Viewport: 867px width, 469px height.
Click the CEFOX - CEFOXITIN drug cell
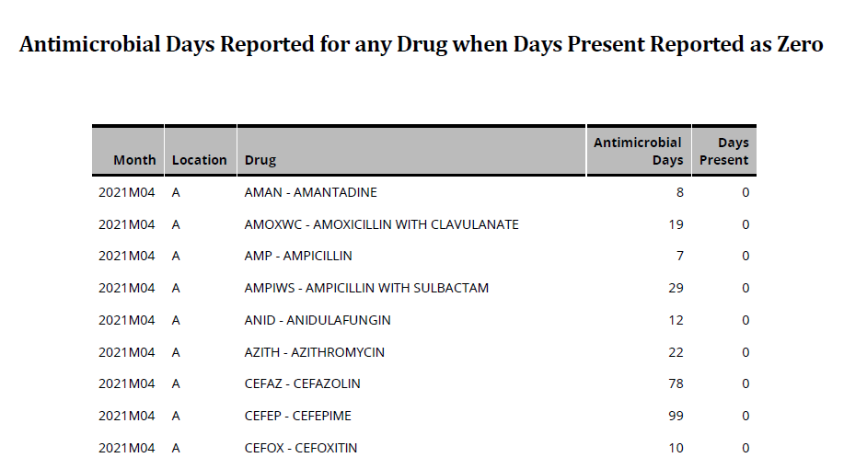300,448
